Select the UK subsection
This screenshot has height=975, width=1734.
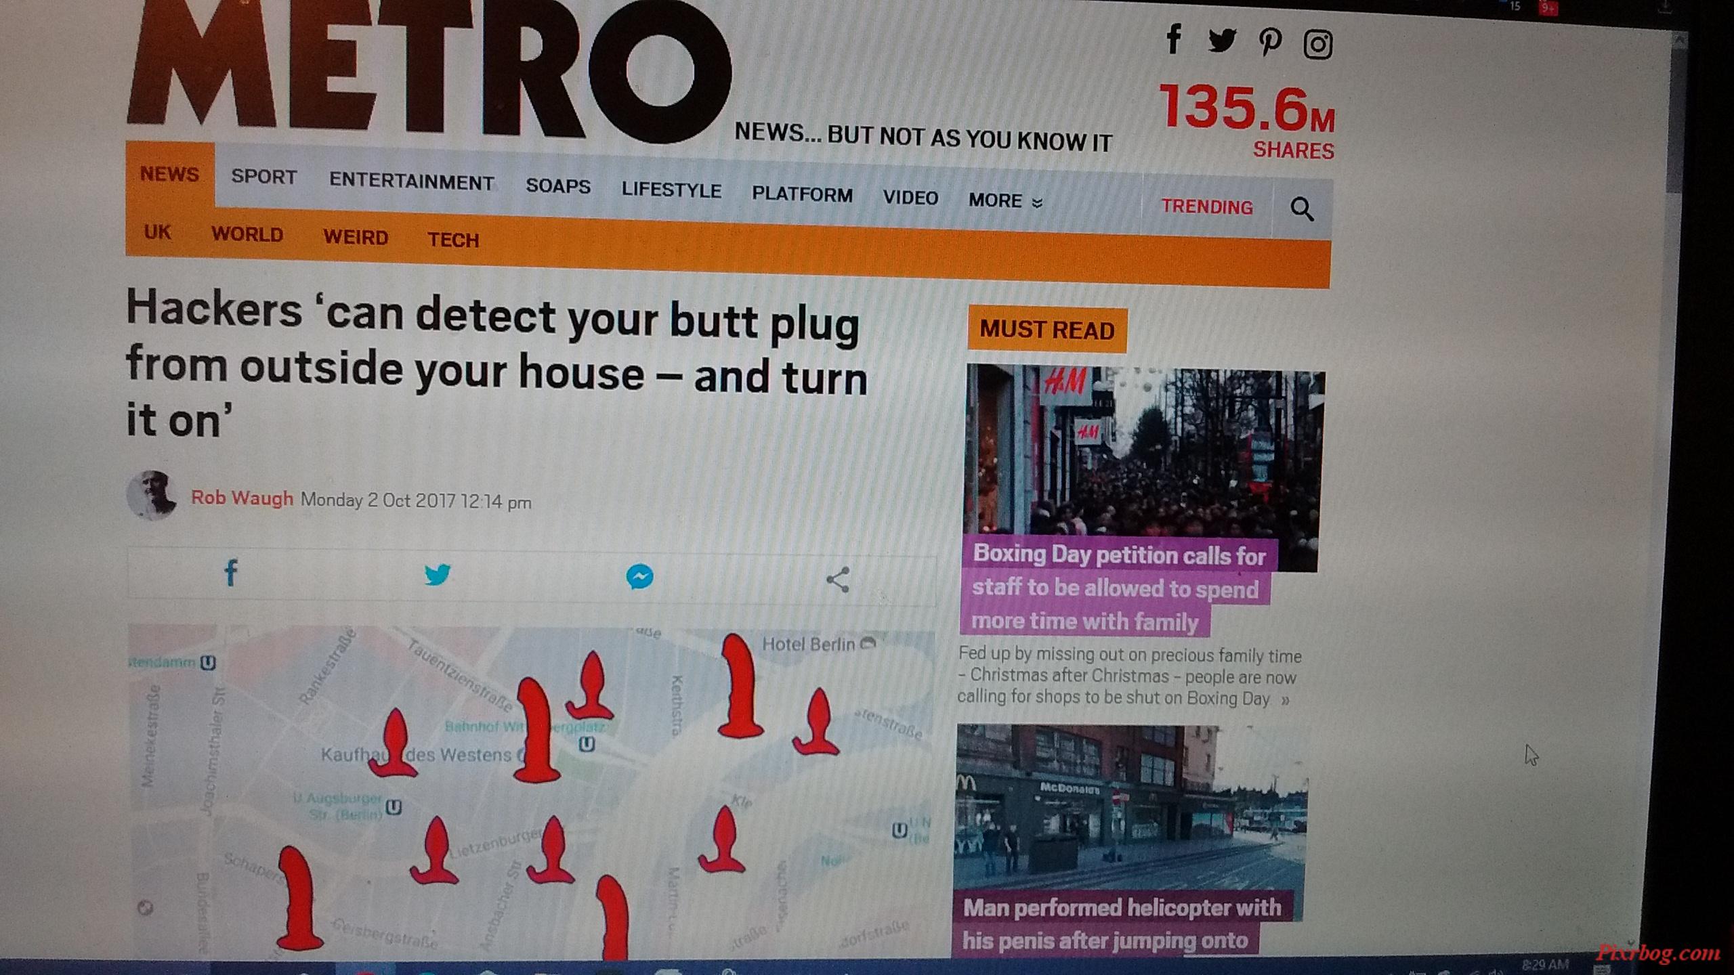pos(157,232)
